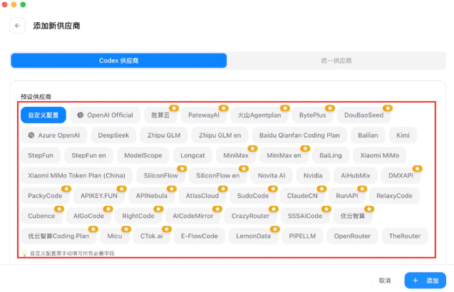Choose the BaiLing preset
Image resolution: width=454 pixels, height=292 pixels.
point(331,155)
